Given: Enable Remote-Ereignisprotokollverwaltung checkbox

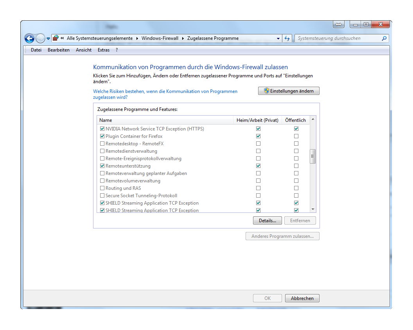Looking at the screenshot, I should 102,159.
